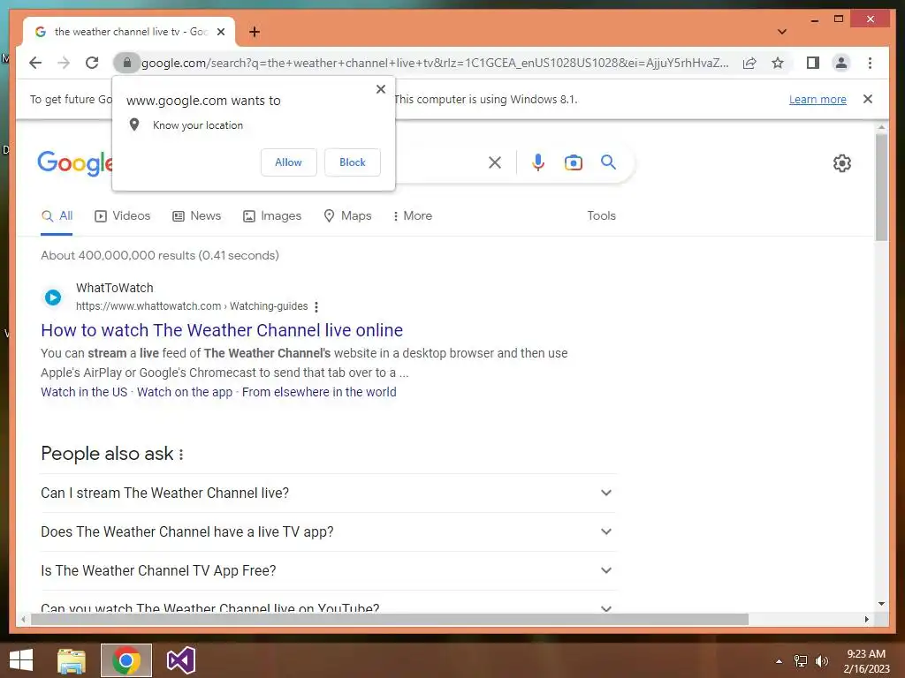This screenshot has height=678, width=905.
Task: Dismiss the location permission popup
Action: pyautogui.click(x=380, y=89)
